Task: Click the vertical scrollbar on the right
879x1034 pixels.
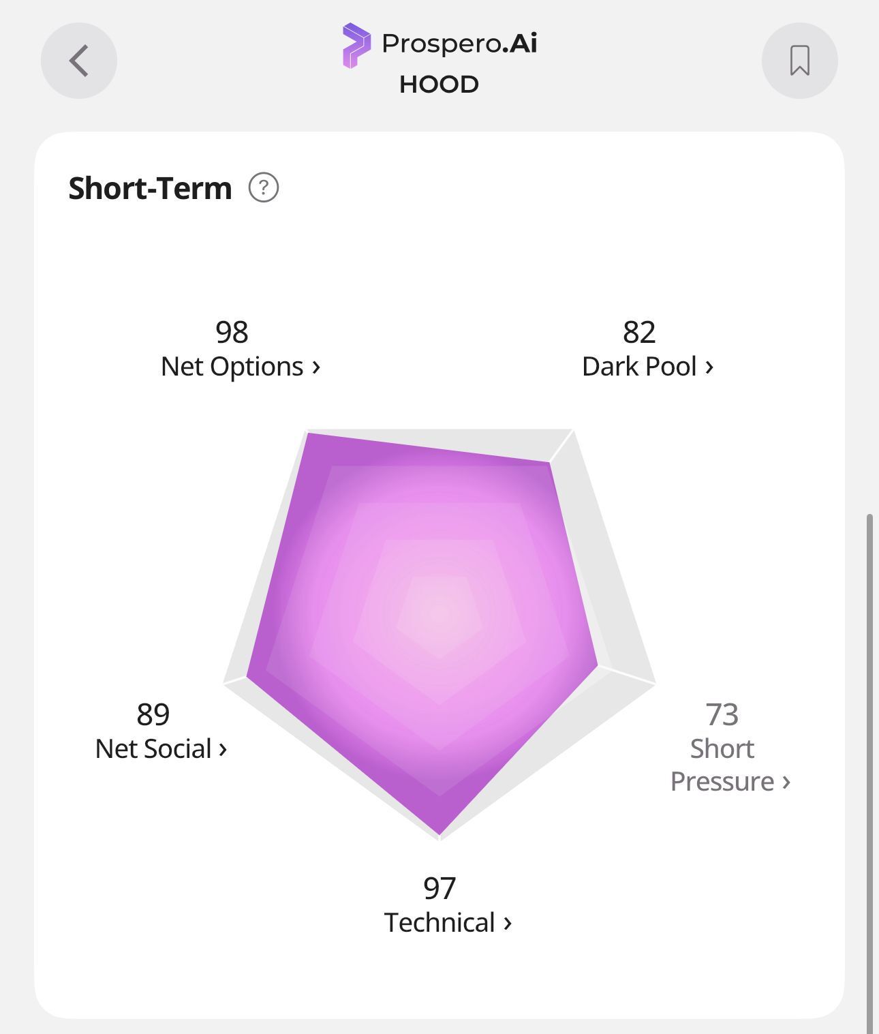Action: pos(869,774)
